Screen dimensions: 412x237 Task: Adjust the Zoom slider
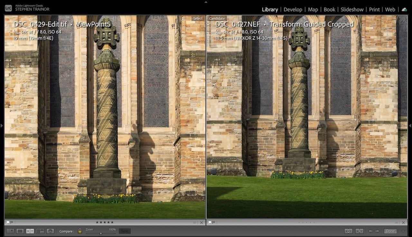click(101, 233)
